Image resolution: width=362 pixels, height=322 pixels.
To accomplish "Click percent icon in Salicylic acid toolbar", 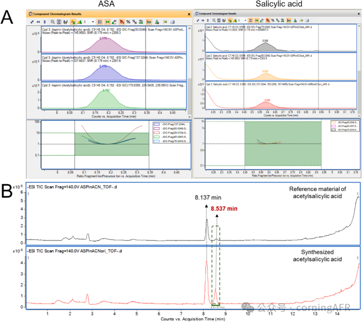I will [x=273, y=20].
